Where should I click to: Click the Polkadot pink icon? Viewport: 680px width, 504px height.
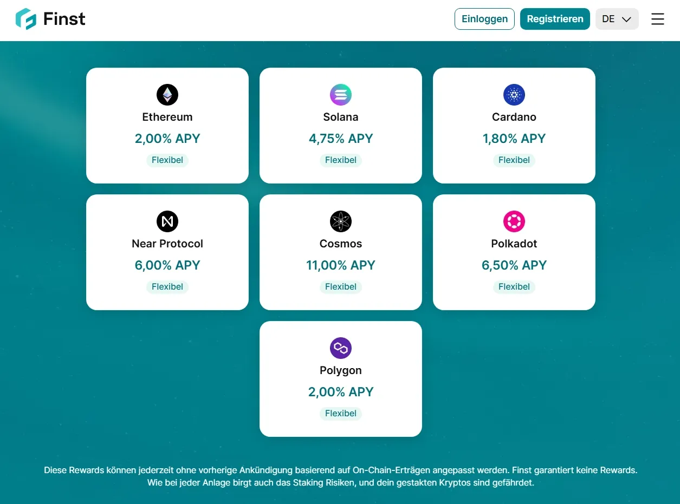[514, 221]
